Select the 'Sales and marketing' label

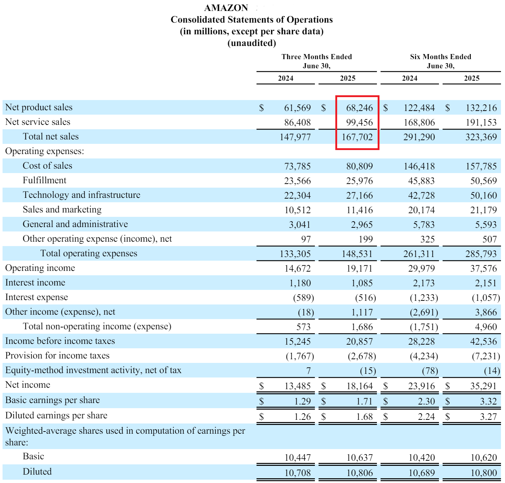coord(62,210)
